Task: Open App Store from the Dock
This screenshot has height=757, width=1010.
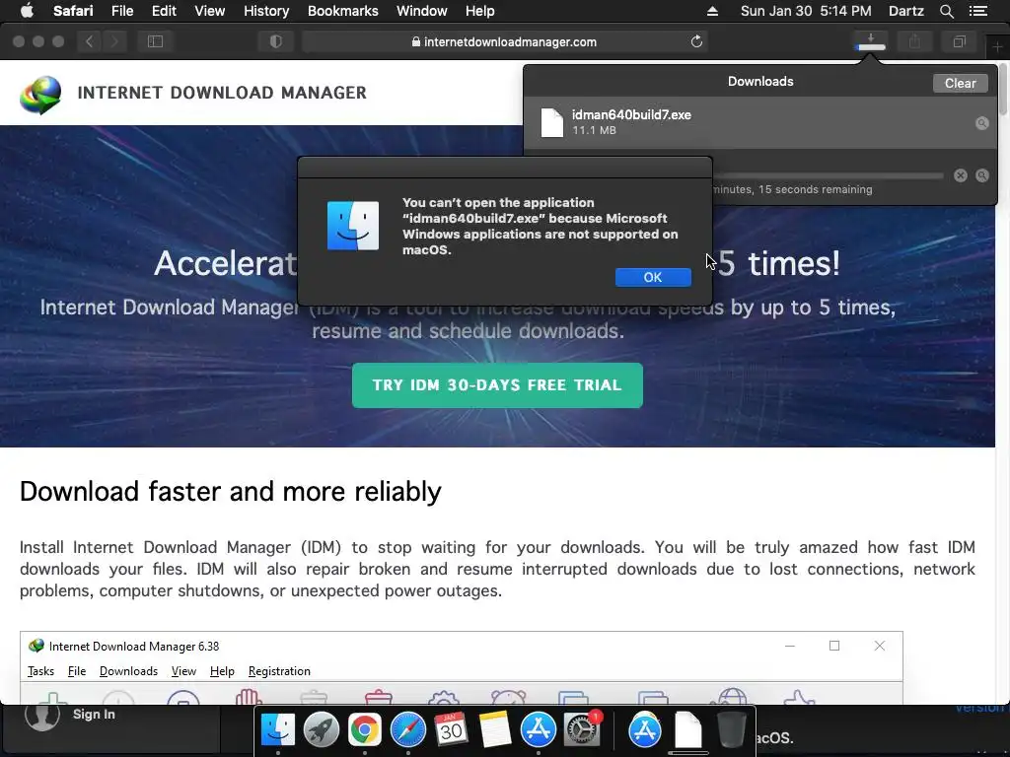Action: (538, 730)
